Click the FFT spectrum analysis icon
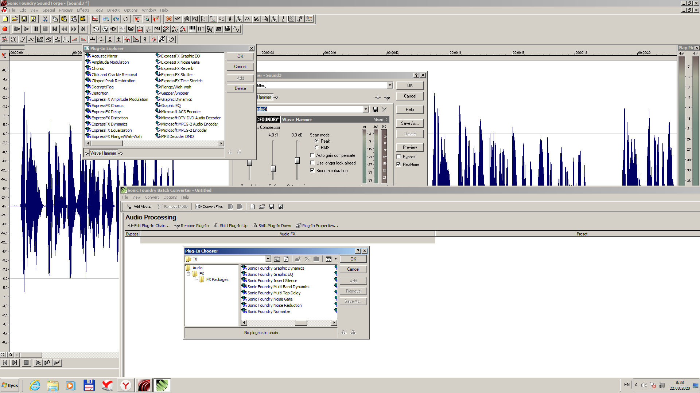This screenshot has width=700, height=393. pos(201,29)
